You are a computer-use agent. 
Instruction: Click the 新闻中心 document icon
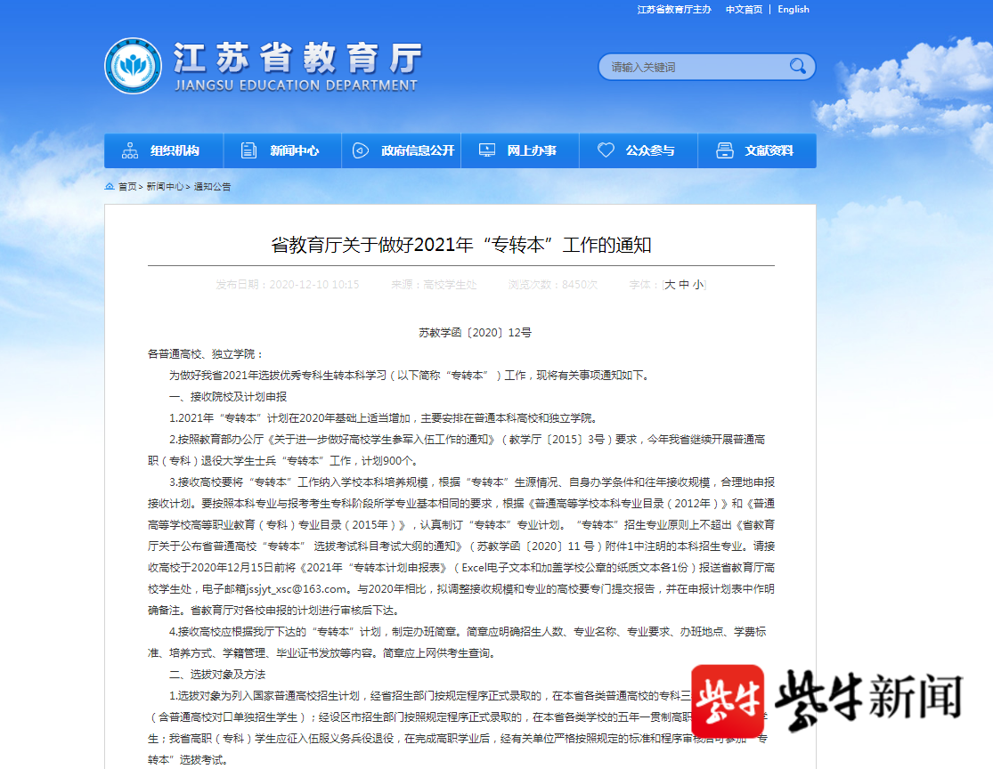click(x=248, y=150)
